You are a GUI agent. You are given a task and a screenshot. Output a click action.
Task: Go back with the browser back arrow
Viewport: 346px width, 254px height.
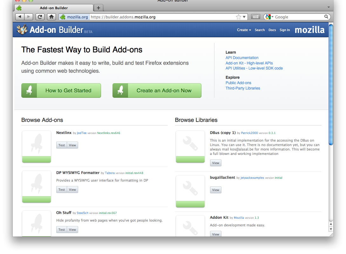(20, 17)
